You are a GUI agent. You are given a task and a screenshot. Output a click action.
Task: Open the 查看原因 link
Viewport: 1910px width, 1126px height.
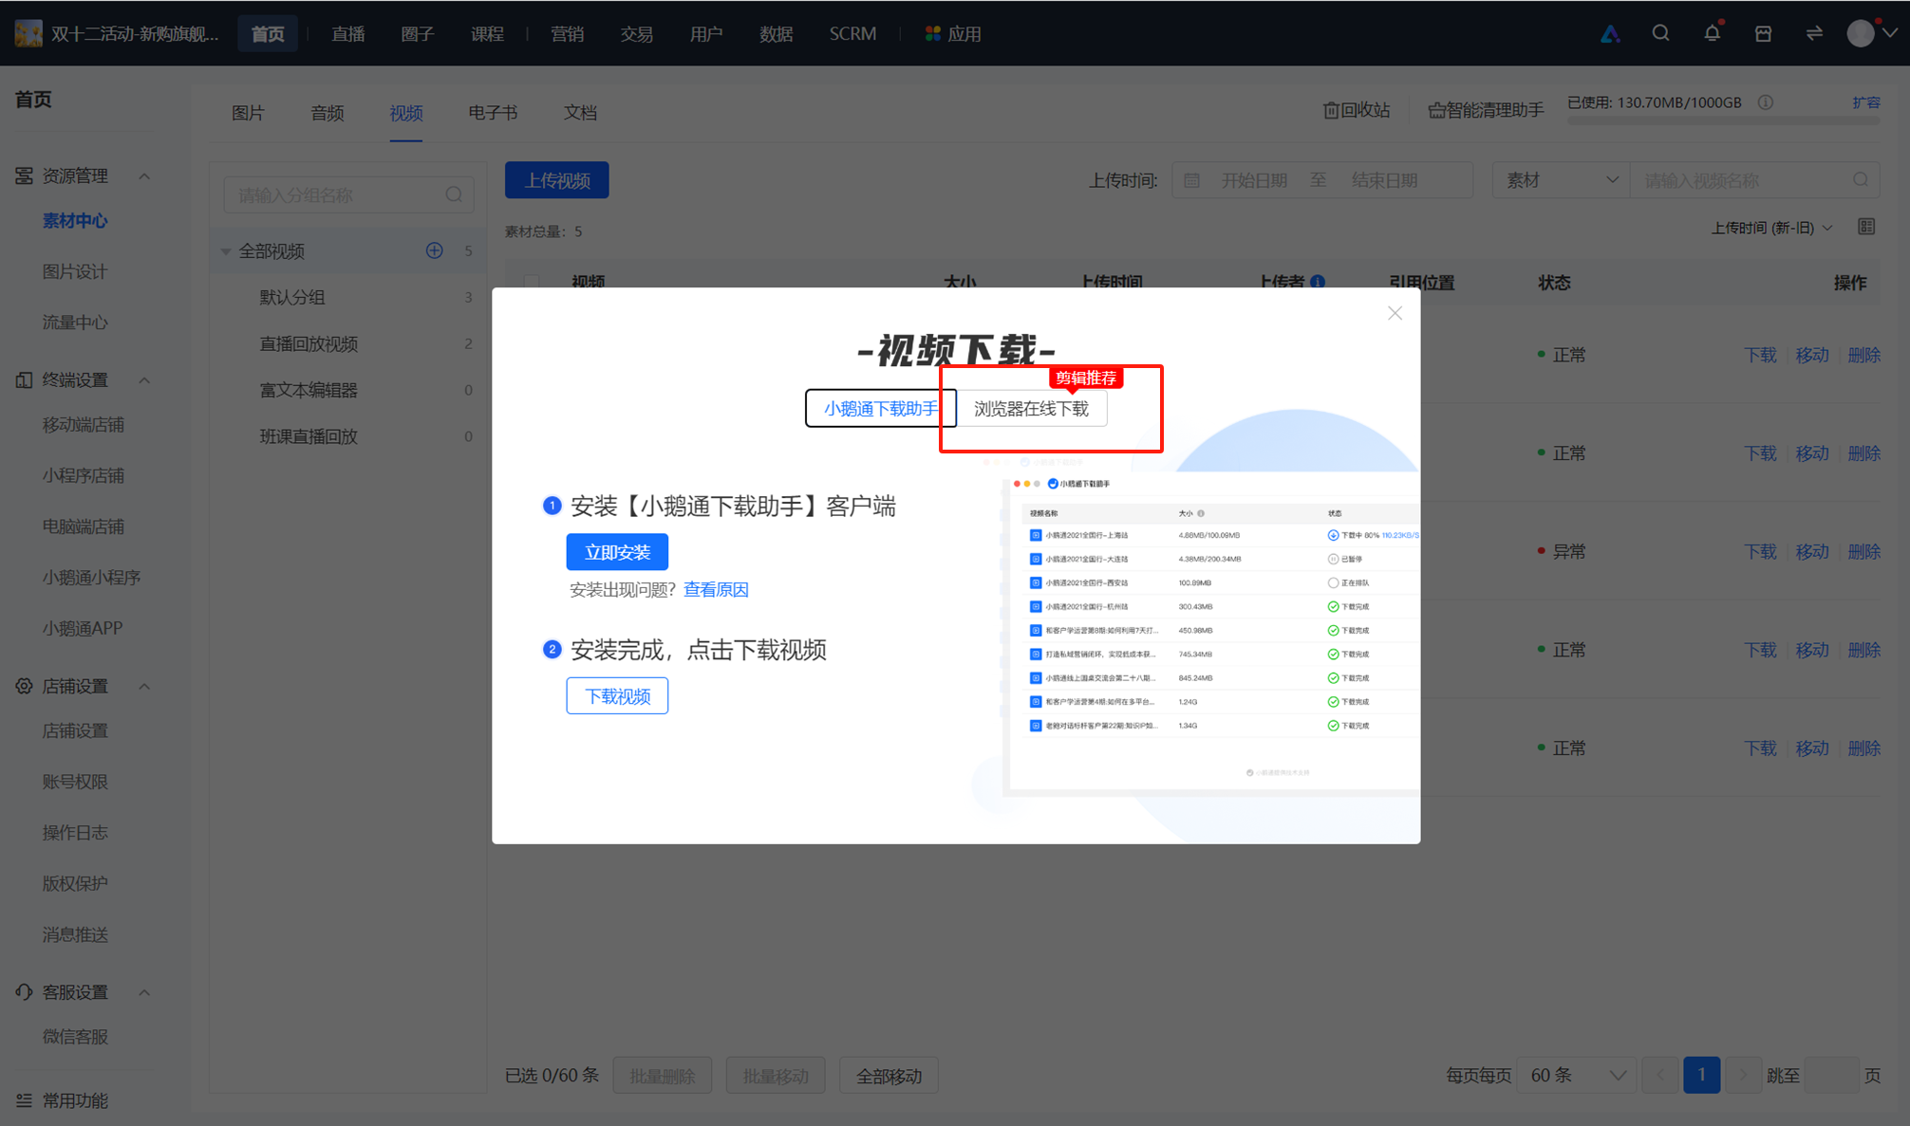pos(716,590)
